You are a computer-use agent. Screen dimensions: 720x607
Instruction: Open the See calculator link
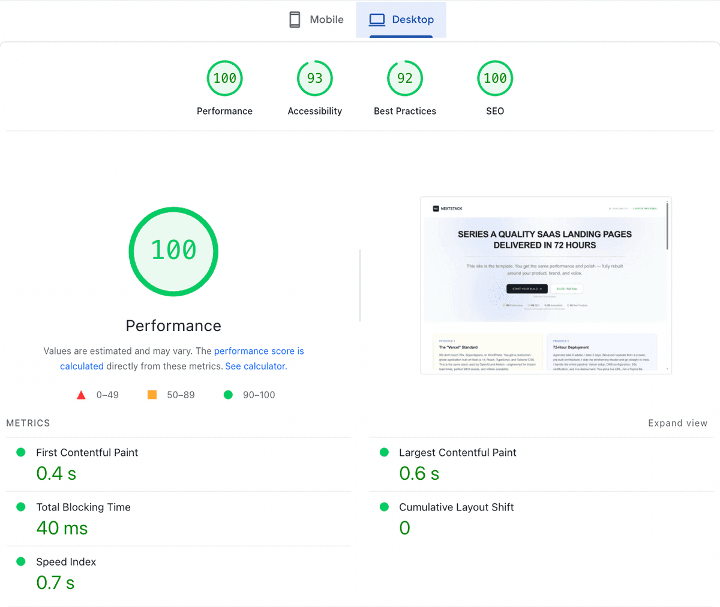(x=256, y=366)
